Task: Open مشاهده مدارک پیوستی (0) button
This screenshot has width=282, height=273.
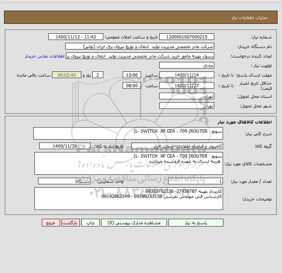Action: click(134, 223)
